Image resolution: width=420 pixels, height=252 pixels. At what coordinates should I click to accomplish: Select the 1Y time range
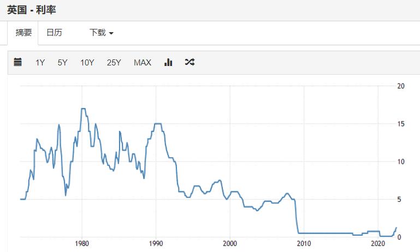tap(40, 62)
